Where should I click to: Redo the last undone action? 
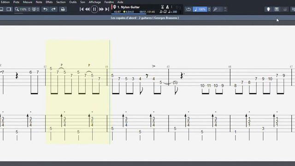pos(53,9)
